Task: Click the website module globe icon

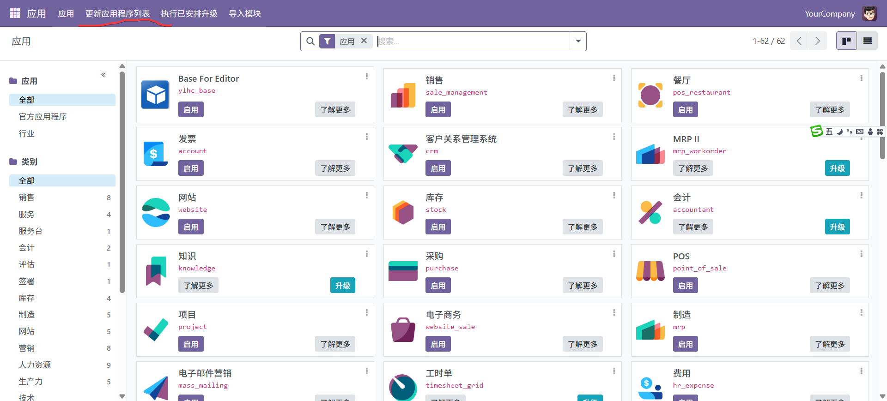Action: click(156, 212)
